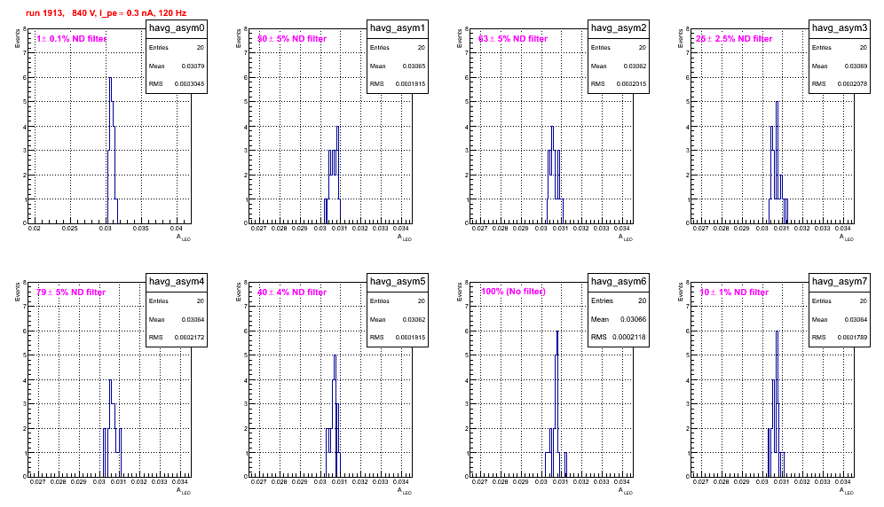Viewport: 884px width, 507px height.
Task: Click Mean value 0.03069 in havg_asym3
Action: coord(856,66)
